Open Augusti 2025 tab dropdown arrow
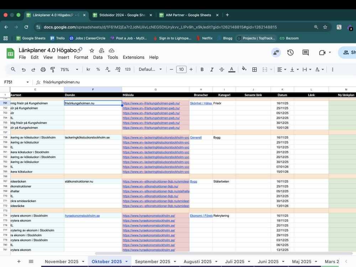 (216, 262)
